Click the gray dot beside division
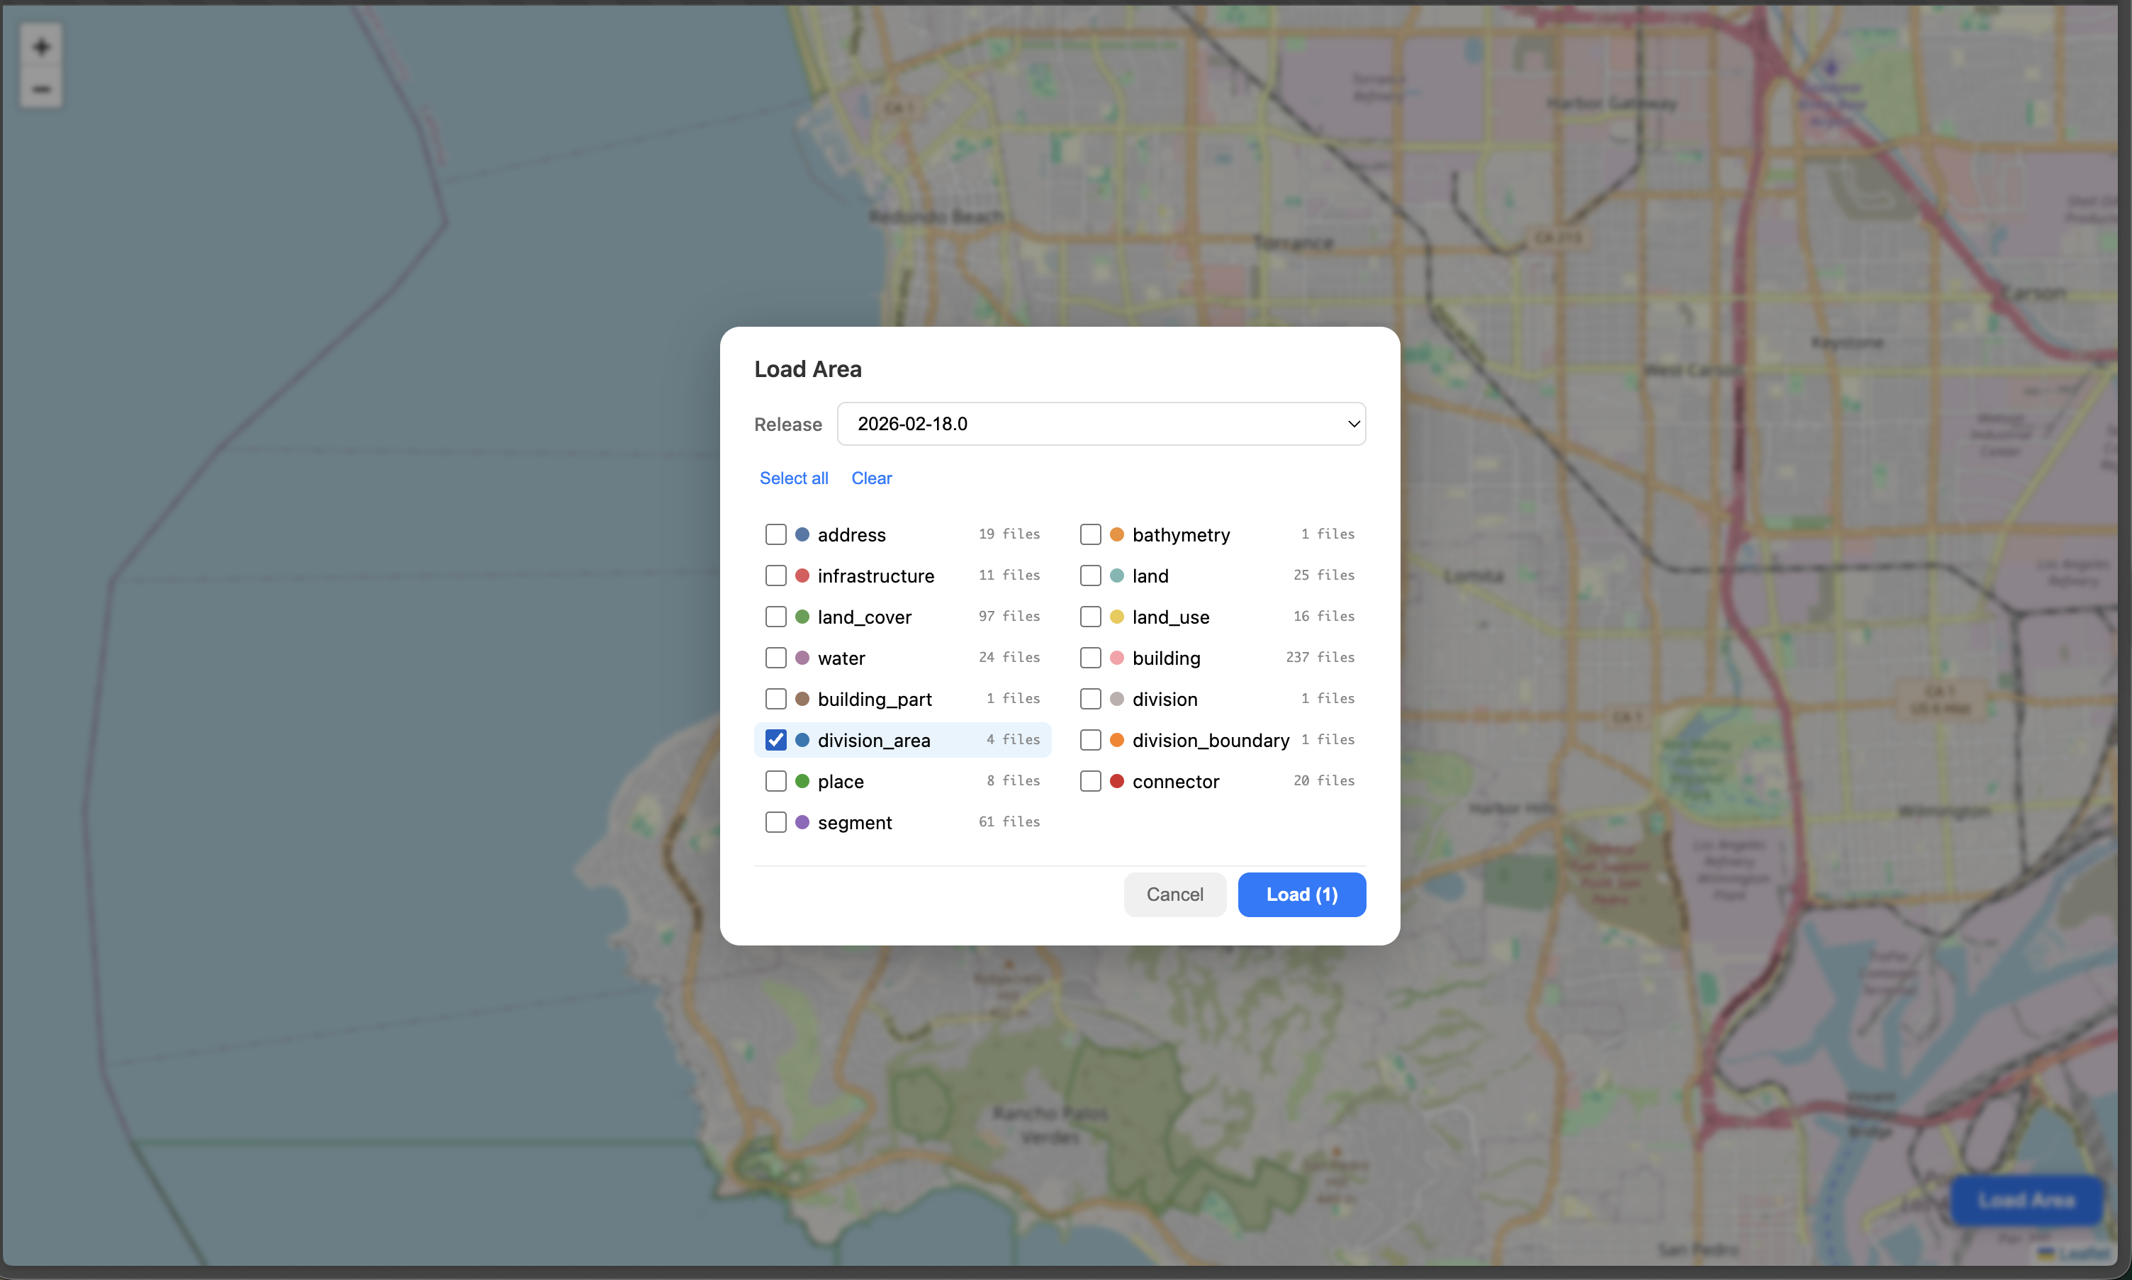The image size is (2132, 1280). click(1116, 699)
